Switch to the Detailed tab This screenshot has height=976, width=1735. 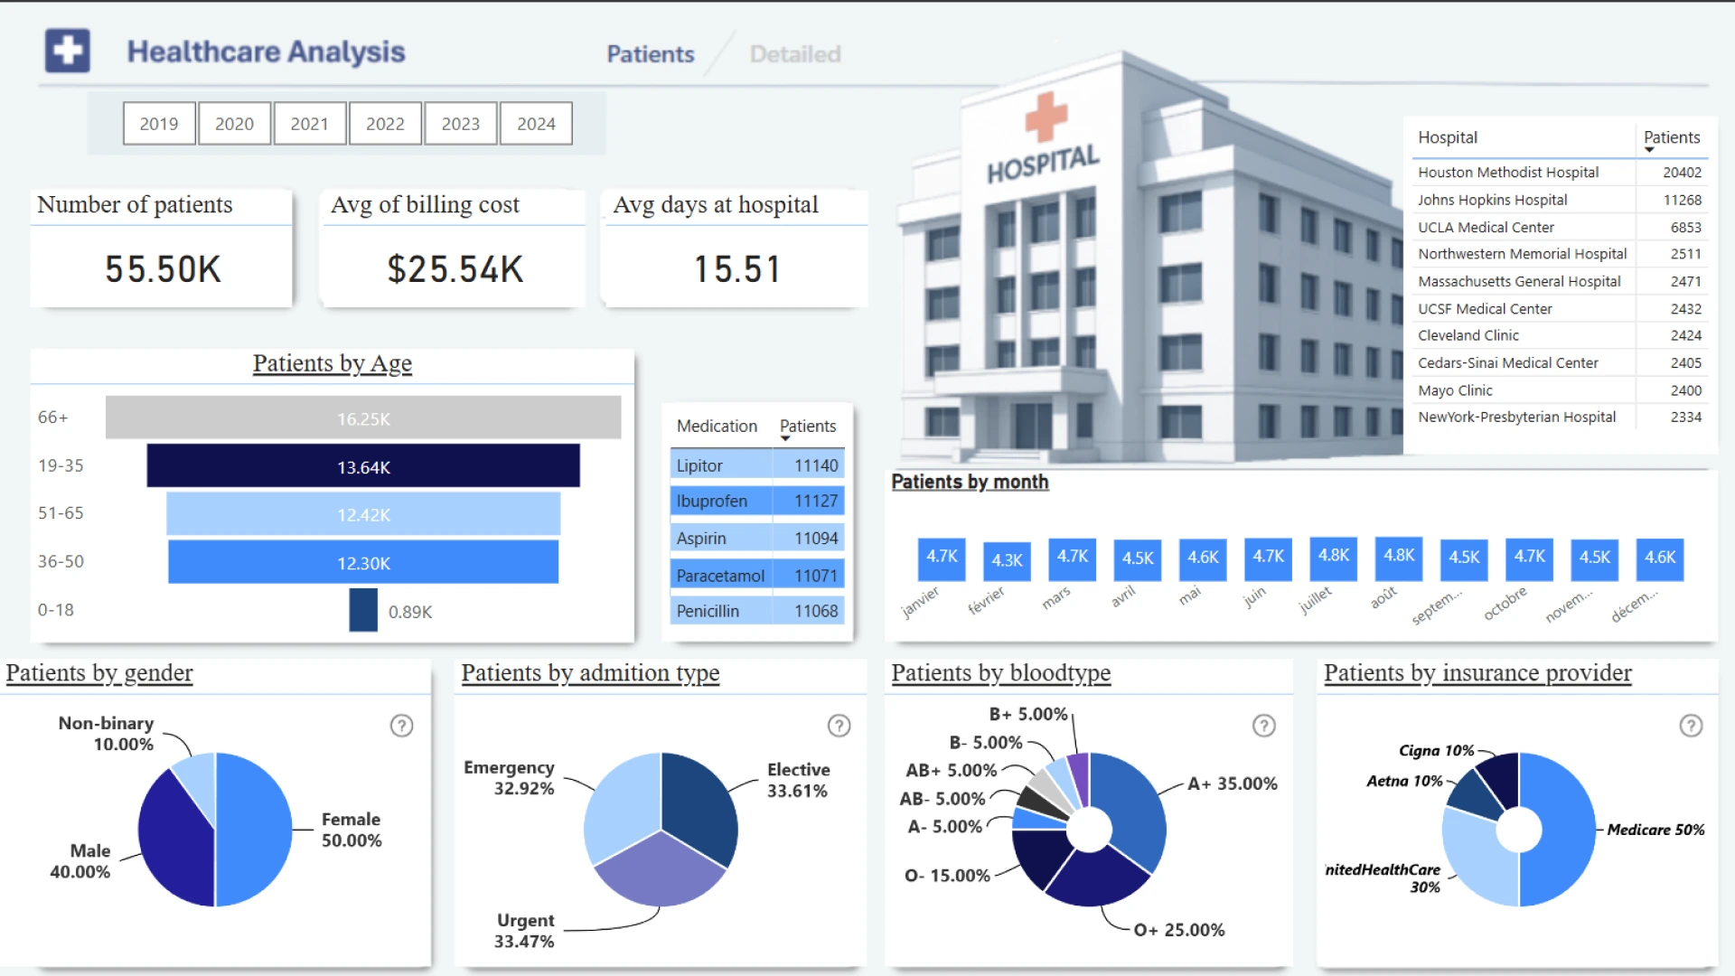tap(795, 54)
